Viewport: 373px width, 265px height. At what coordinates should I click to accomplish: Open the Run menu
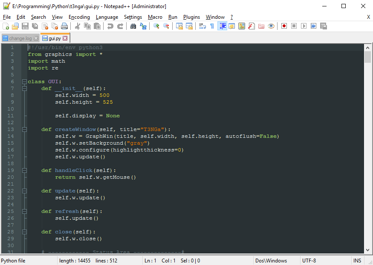173,17
